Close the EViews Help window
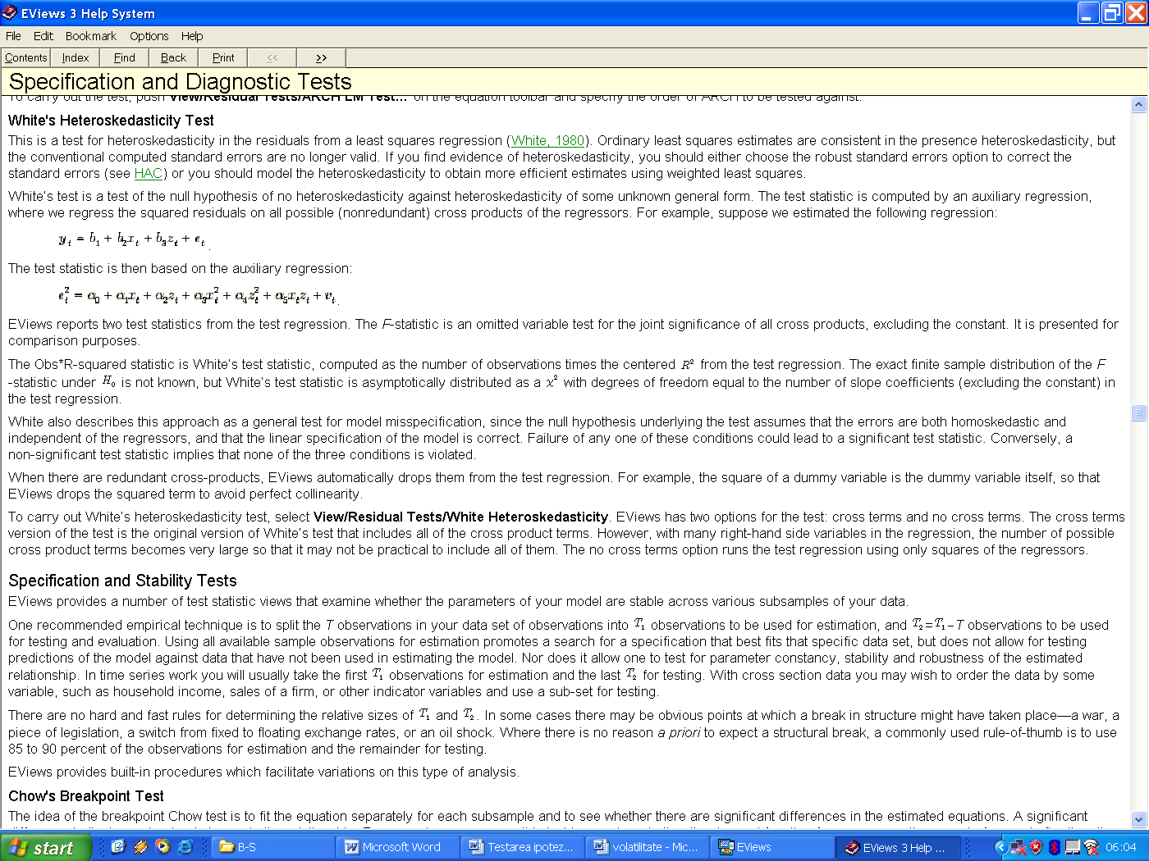 [1136, 12]
